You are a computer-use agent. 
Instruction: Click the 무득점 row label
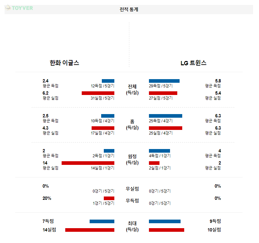132,200
